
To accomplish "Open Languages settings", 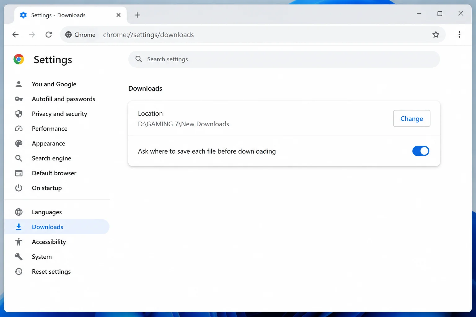I will click(x=57, y=212).
